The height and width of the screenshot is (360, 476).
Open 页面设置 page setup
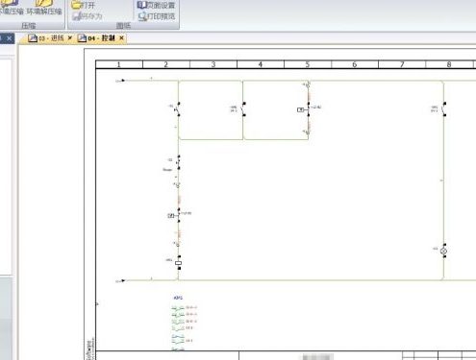point(156,5)
